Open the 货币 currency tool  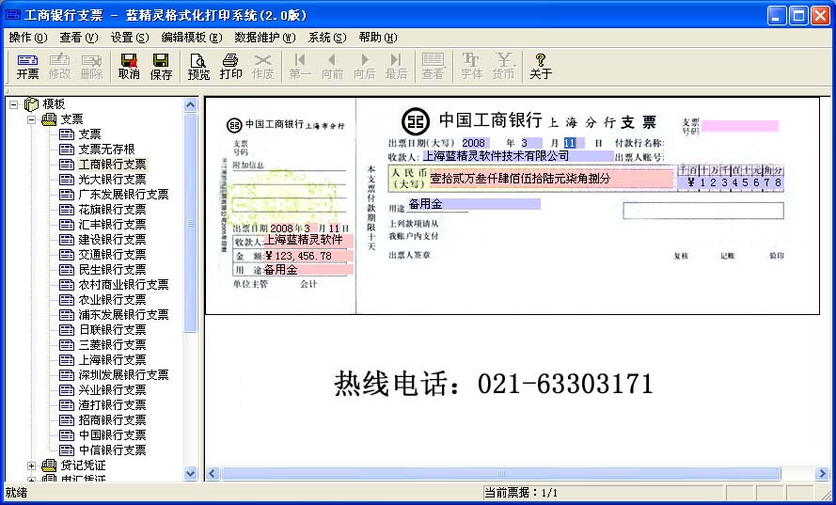coord(503,66)
